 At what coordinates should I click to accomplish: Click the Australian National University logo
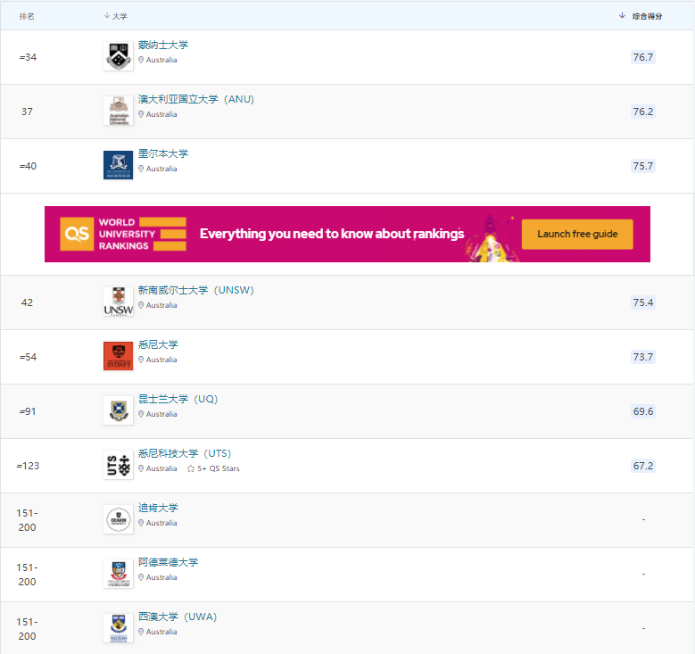click(x=118, y=111)
